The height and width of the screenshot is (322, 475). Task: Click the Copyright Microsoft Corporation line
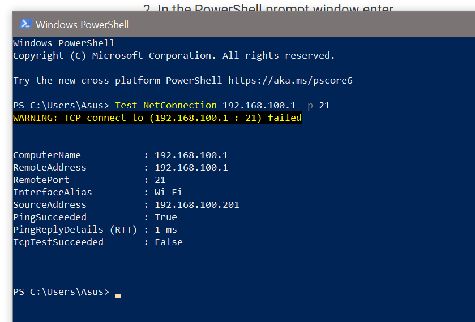[174, 55]
